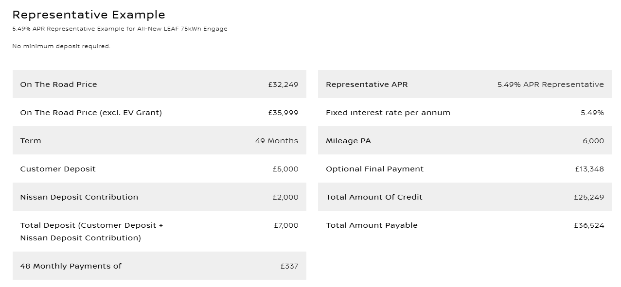This screenshot has height=287, width=621.
Task: Select the £7,000 total deposit value
Action: 286,225
